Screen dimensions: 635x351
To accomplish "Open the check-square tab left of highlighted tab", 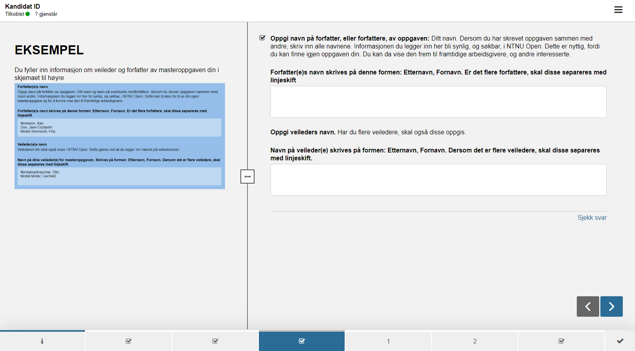I will pyautogui.click(x=215, y=341).
